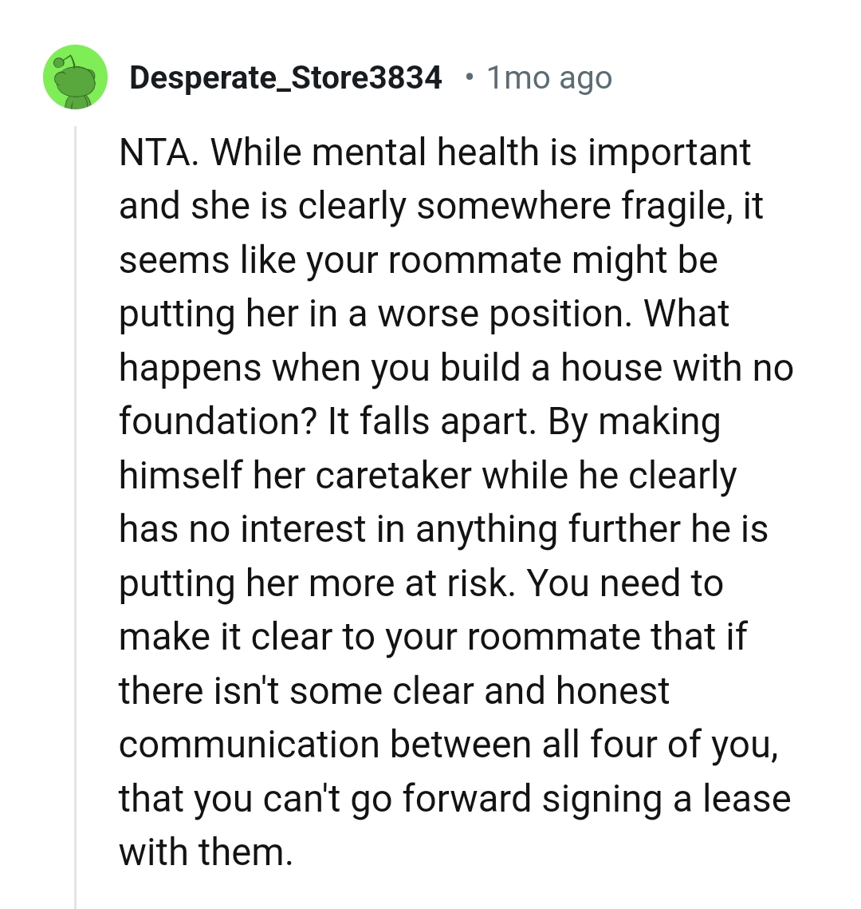Screen dimensions: 861x909
Task: Open the green Reddit avatar icon
Action: pos(76,77)
